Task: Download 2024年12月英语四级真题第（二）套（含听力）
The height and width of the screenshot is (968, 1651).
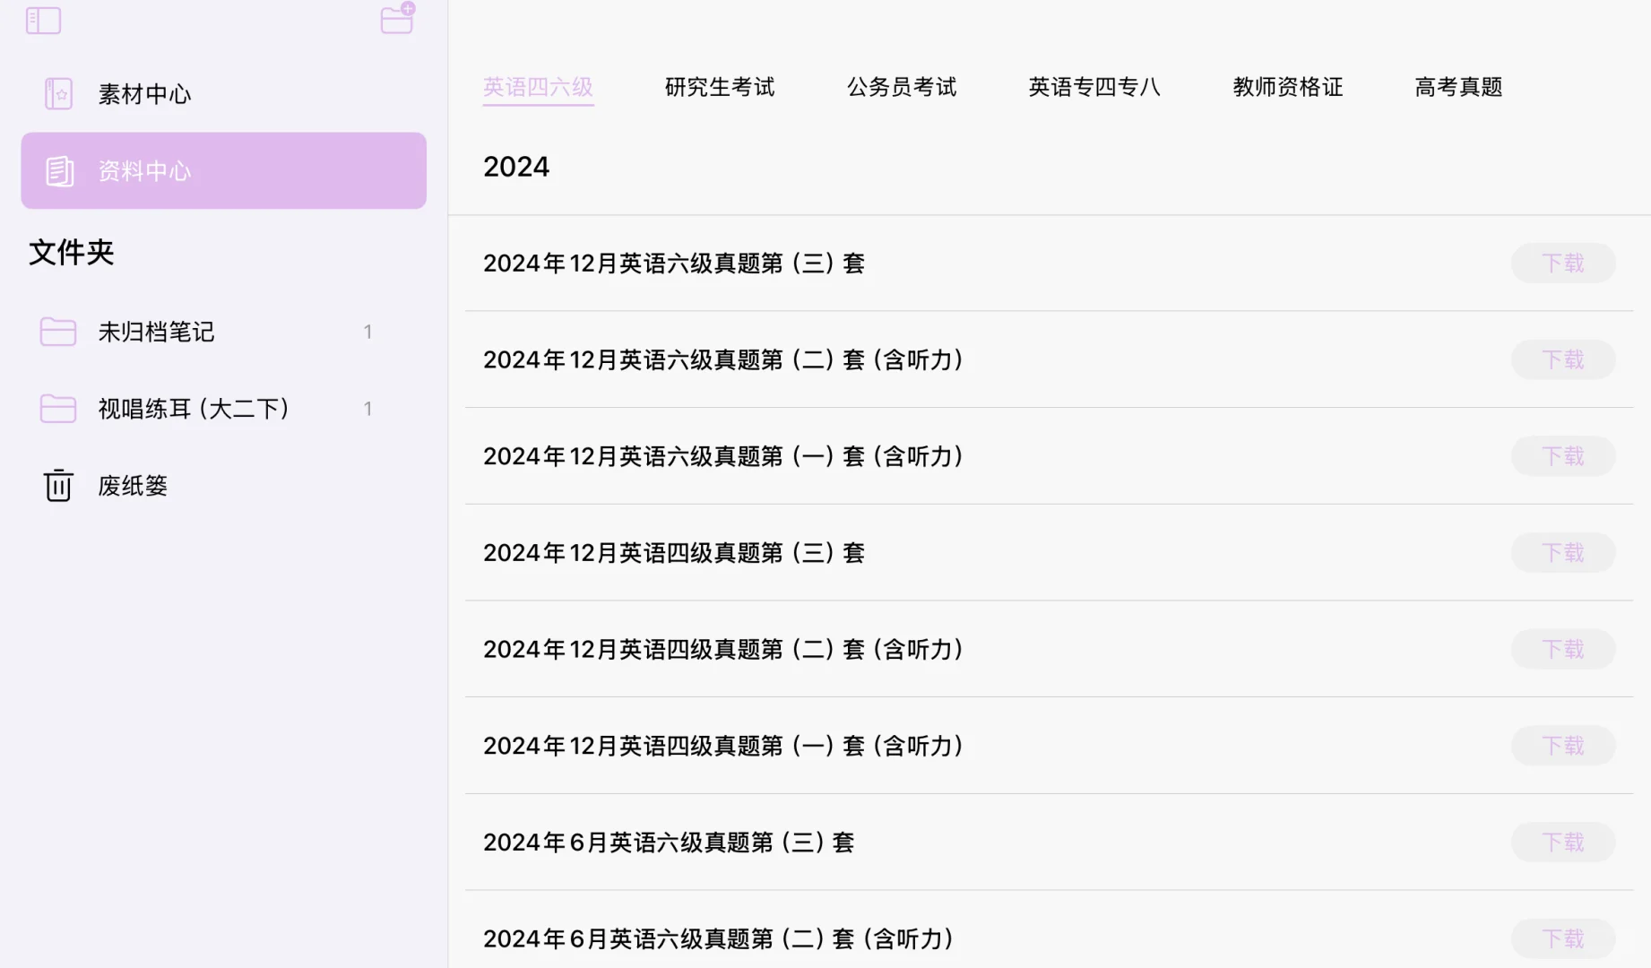Action: [1562, 649]
